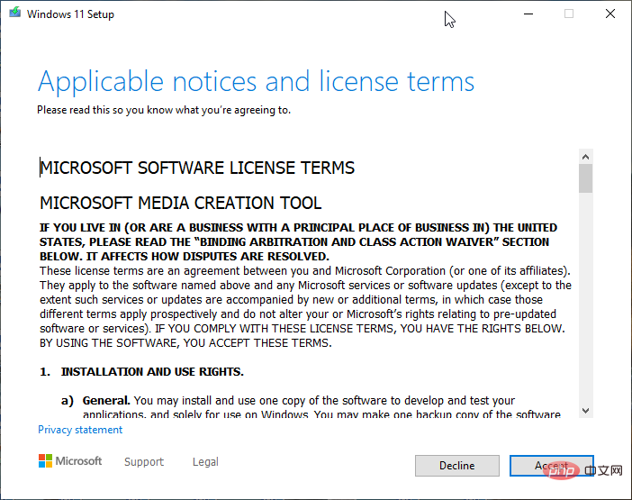Click the license text scrollbar thumb

tap(586, 178)
